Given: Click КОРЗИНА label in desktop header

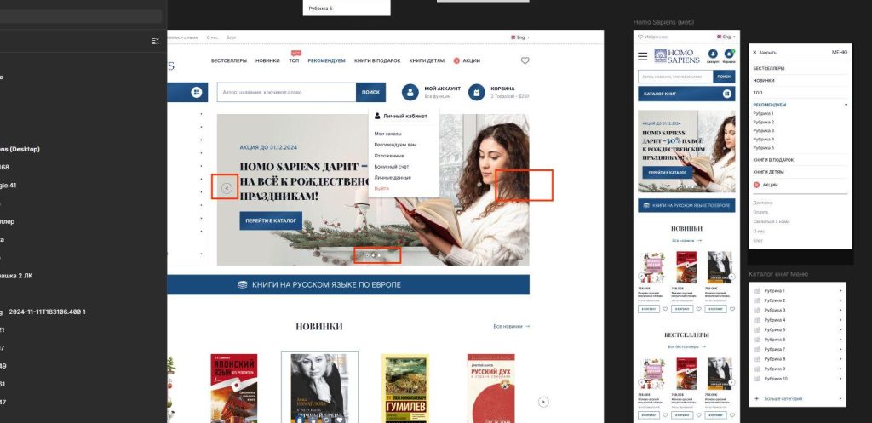Looking at the screenshot, I should 502,89.
